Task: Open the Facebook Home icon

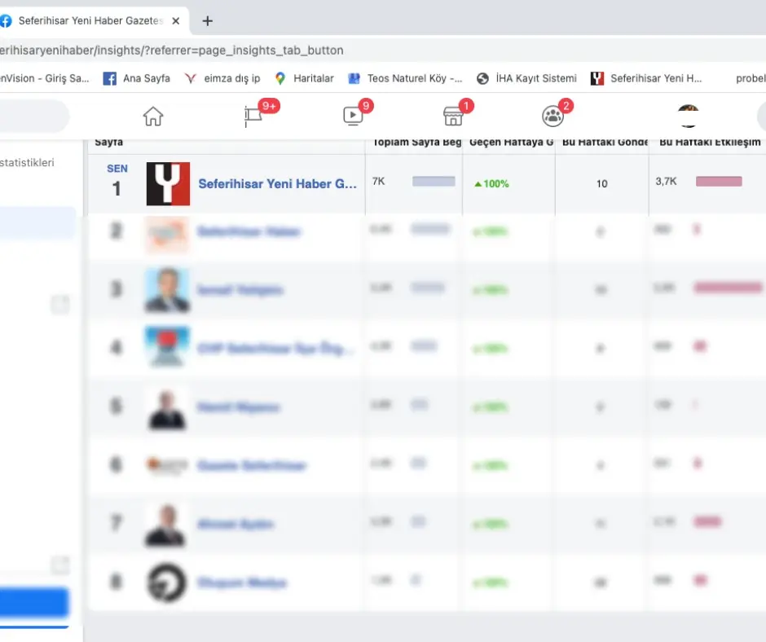Action: pos(153,117)
